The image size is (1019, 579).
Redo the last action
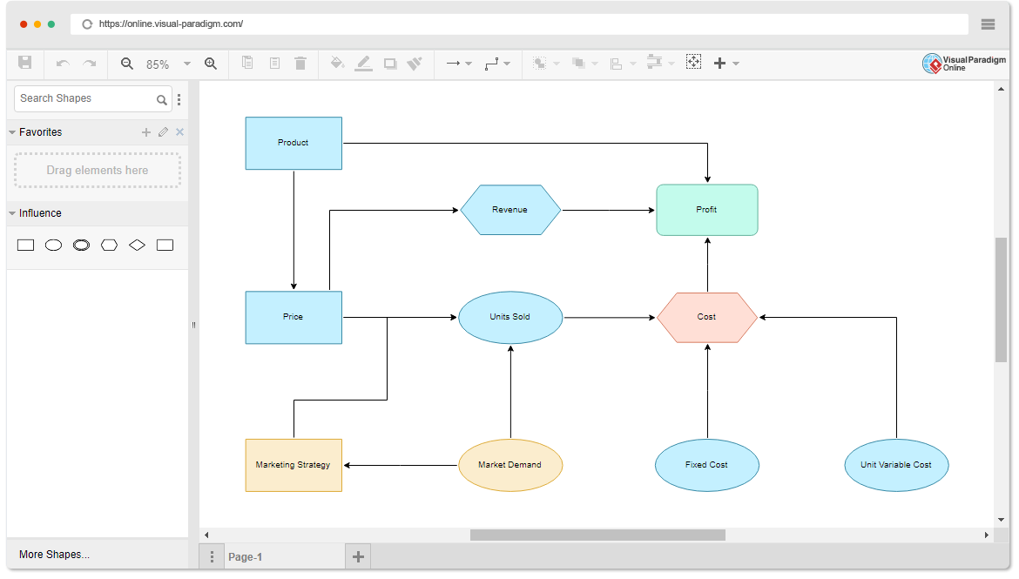(x=90, y=63)
